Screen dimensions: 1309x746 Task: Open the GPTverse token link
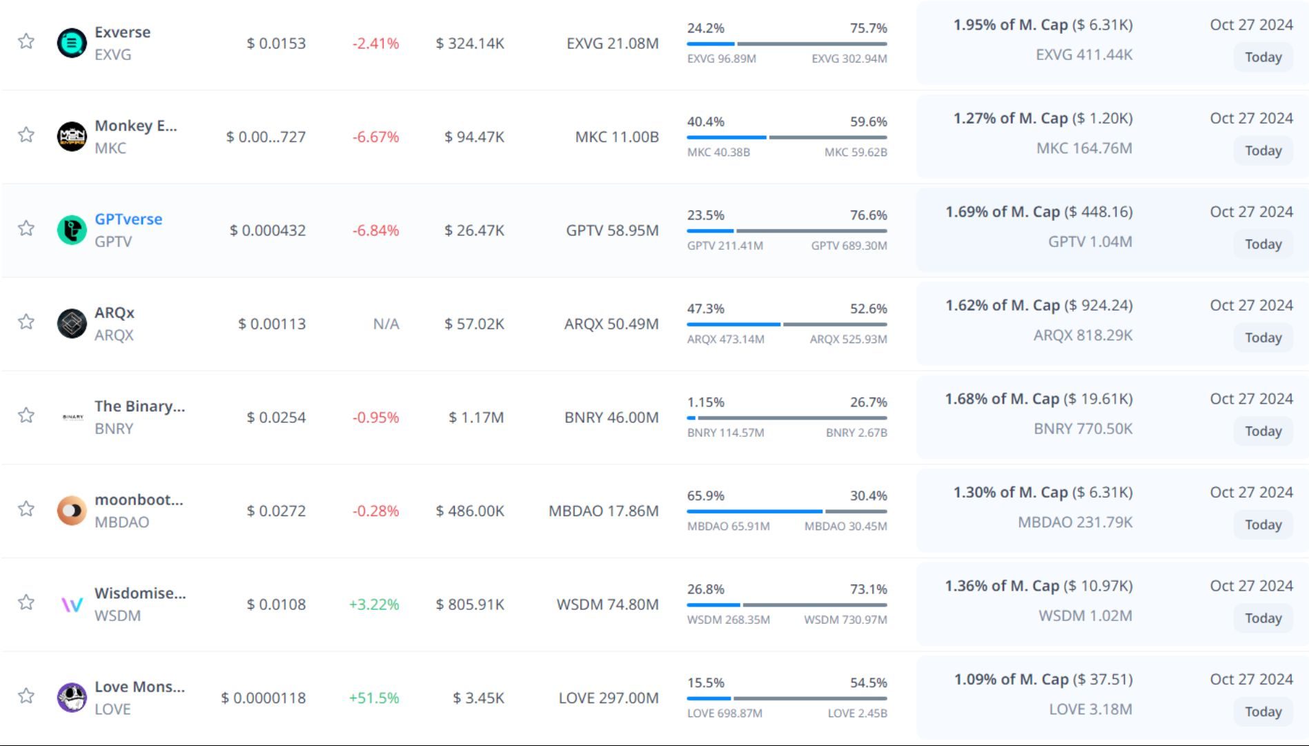(128, 219)
